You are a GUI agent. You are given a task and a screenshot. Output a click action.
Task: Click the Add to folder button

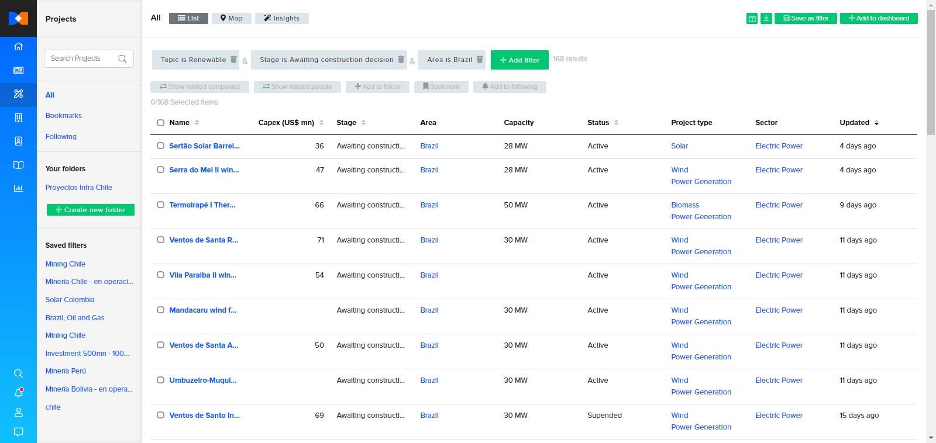click(x=377, y=87)
